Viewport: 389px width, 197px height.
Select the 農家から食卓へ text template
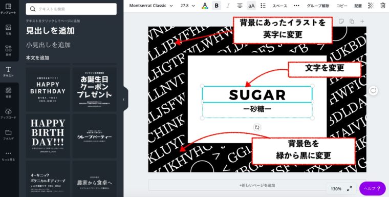[95, 179]
